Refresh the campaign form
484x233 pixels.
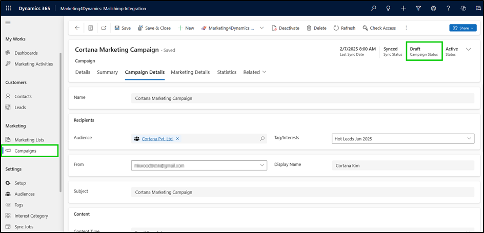[x=345, y=28]
